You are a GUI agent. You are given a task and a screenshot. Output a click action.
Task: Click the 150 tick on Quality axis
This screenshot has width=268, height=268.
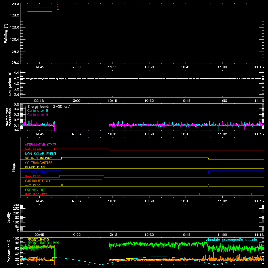(16, 218)
